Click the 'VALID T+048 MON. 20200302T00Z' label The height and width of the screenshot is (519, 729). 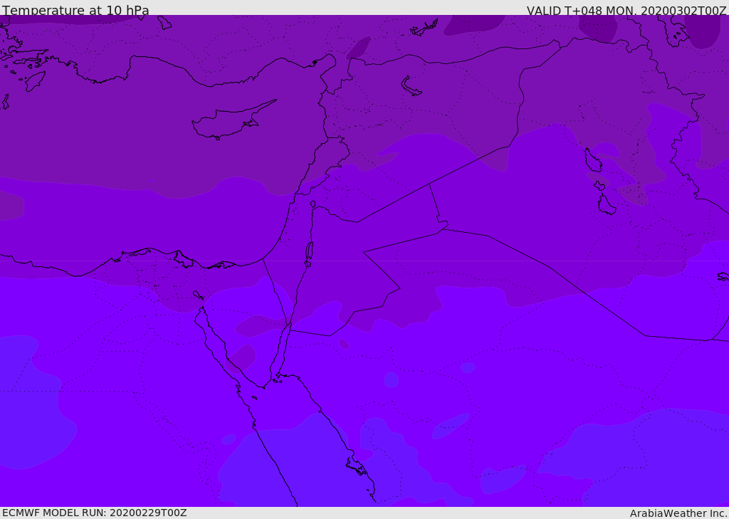(626, 10)
